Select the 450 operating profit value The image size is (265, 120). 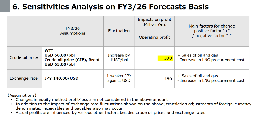click(x=168, y=79)
